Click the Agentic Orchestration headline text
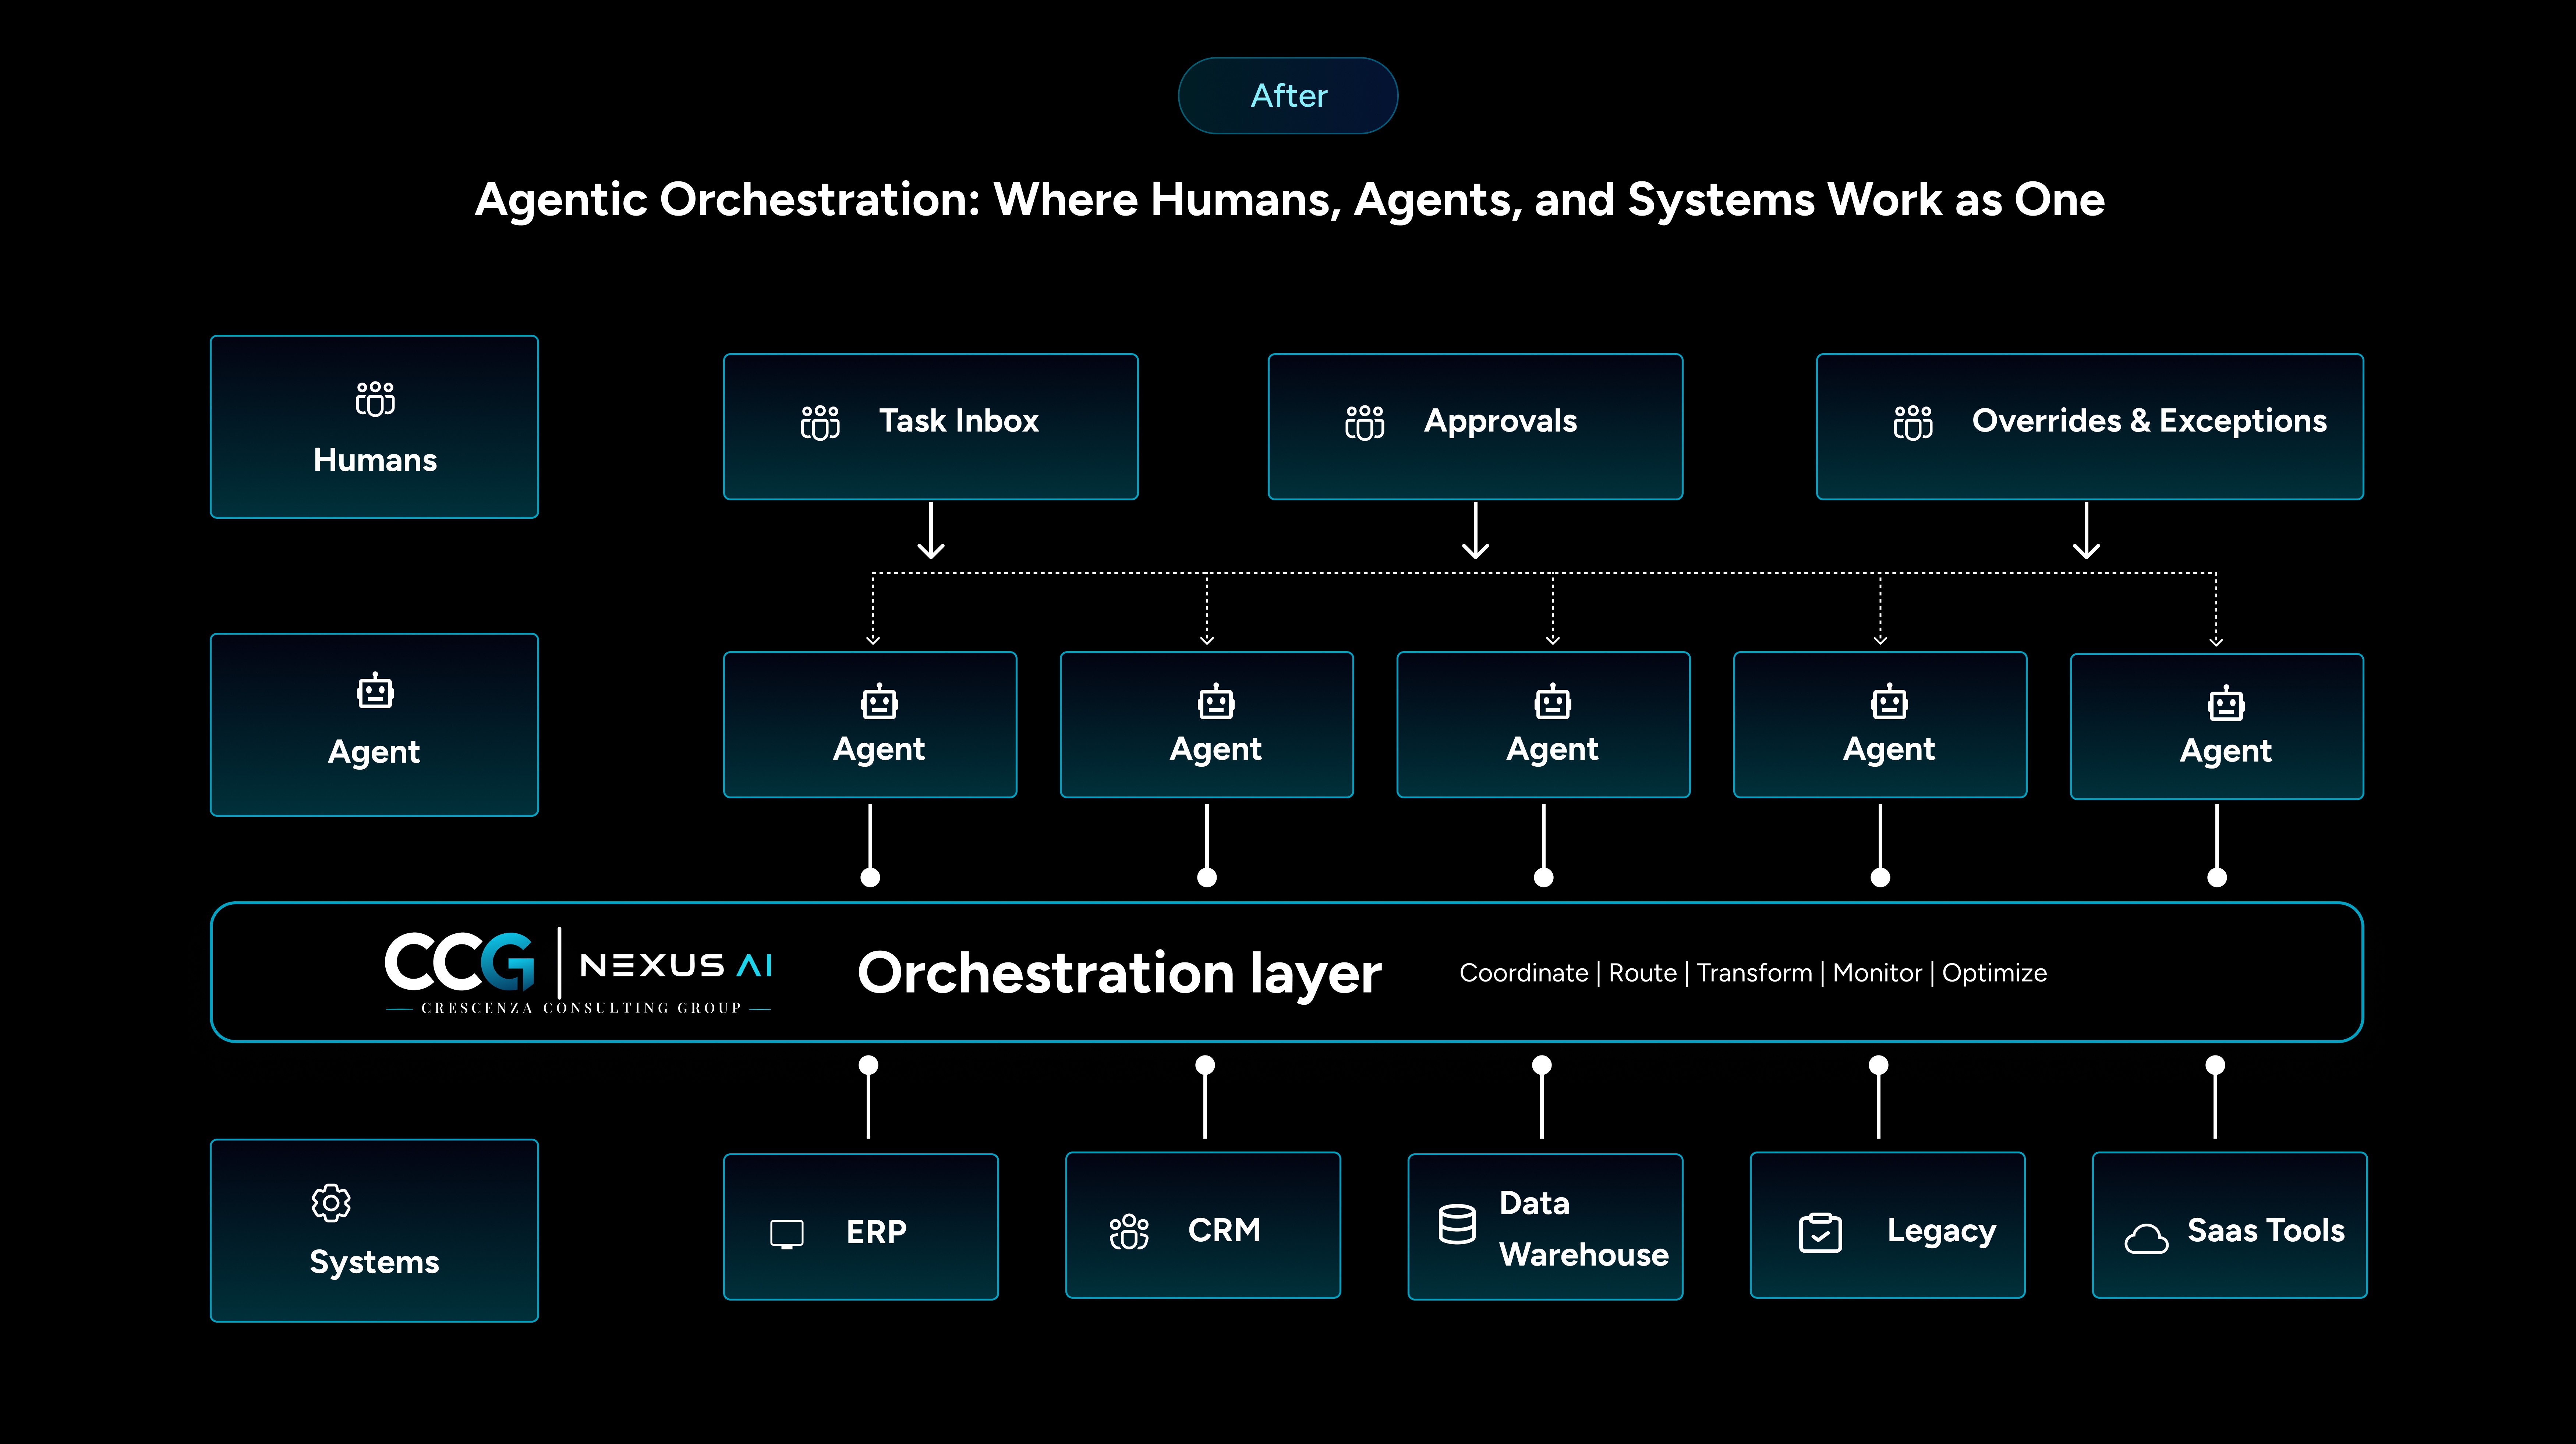 (1289, 200)
